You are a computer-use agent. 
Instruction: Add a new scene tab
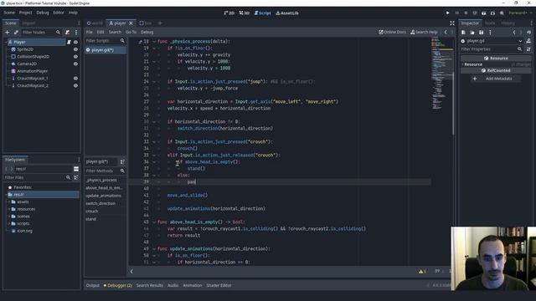[160, 23]
